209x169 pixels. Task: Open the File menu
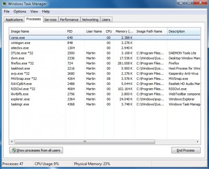[7, 11]
